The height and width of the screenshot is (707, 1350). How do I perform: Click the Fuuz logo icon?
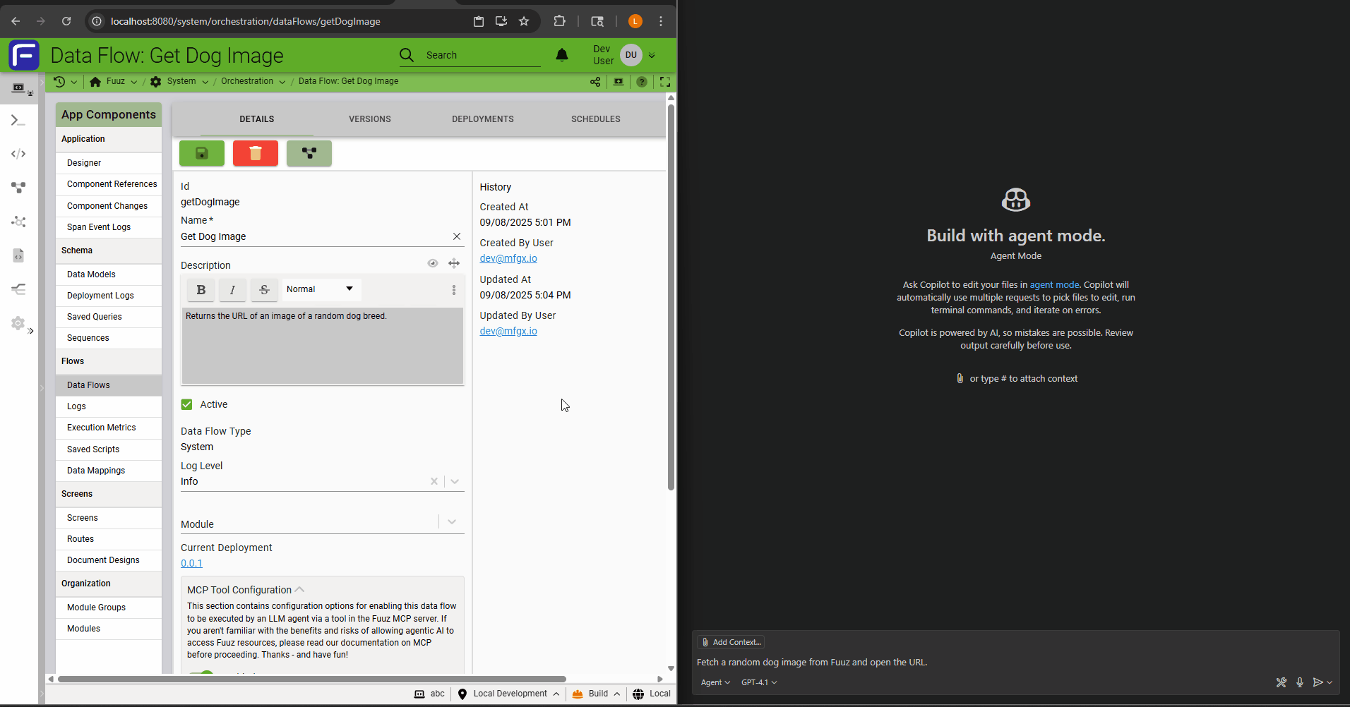24,55
